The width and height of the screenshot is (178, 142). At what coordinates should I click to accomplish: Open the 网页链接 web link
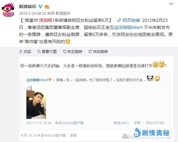click(x=131, y=20)
